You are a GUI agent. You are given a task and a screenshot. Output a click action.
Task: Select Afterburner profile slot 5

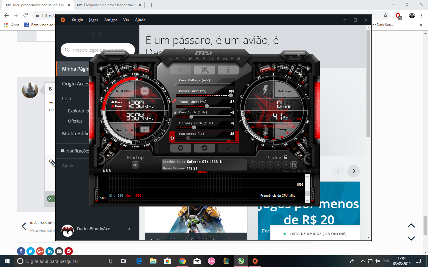pos(286,165)
